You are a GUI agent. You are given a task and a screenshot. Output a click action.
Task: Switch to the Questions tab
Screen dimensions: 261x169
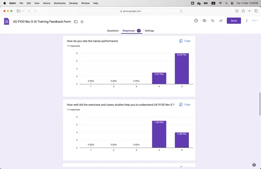[113, 31]
